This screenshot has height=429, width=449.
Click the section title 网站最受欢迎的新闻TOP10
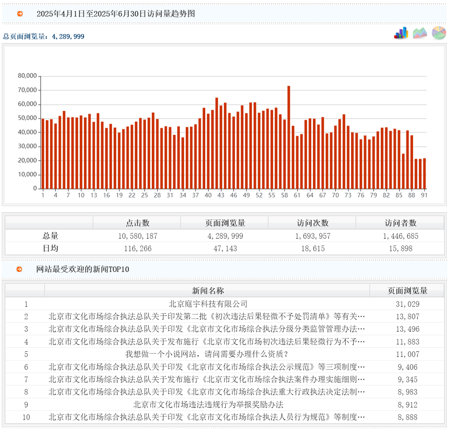[83, 269]
